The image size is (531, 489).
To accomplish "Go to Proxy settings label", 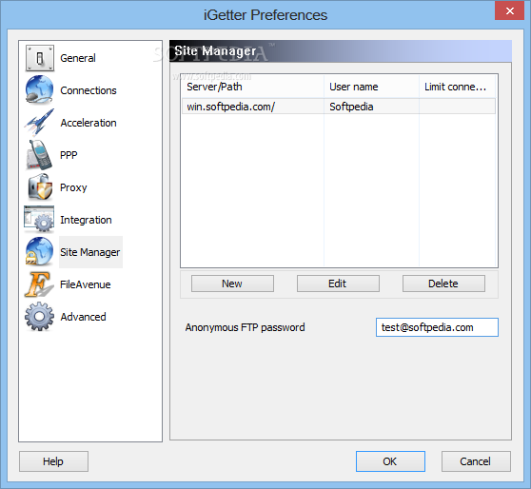I will 73,187.
